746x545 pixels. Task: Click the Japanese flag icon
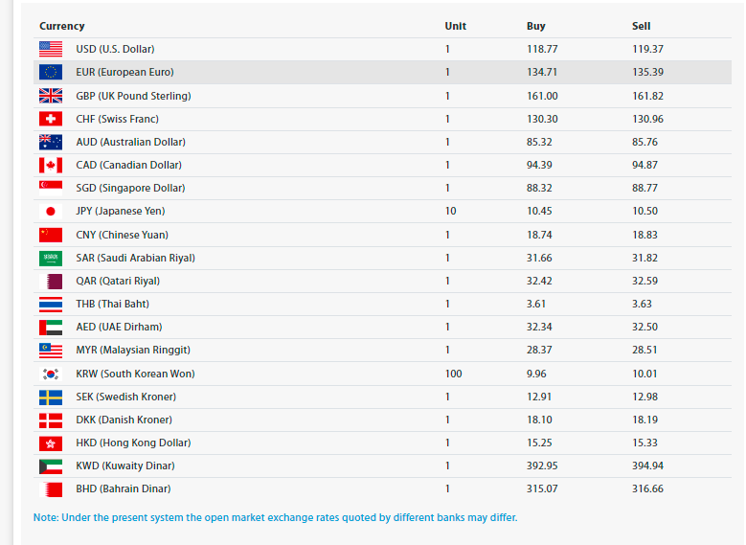click(51, 211)
